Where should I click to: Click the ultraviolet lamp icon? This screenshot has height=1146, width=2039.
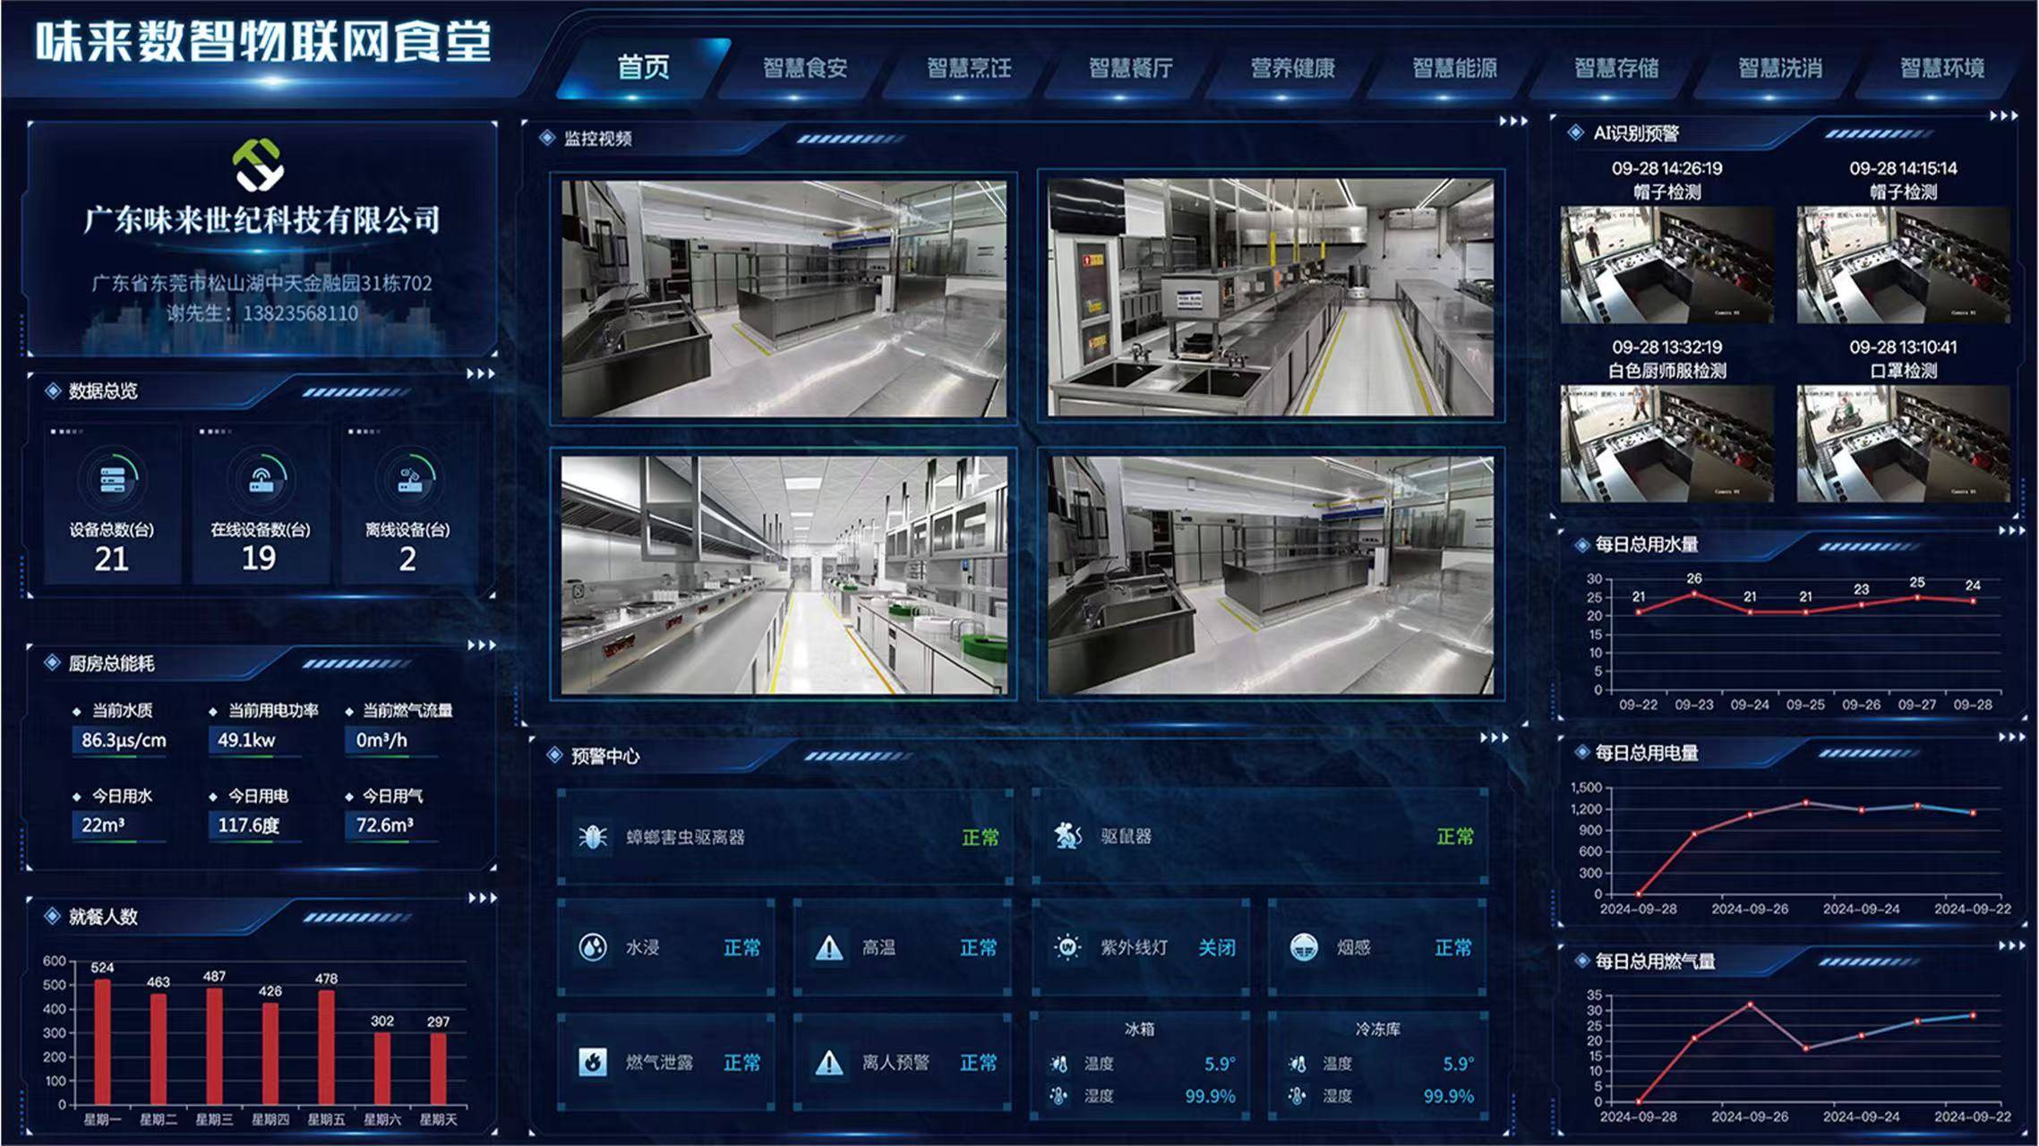1067,947
